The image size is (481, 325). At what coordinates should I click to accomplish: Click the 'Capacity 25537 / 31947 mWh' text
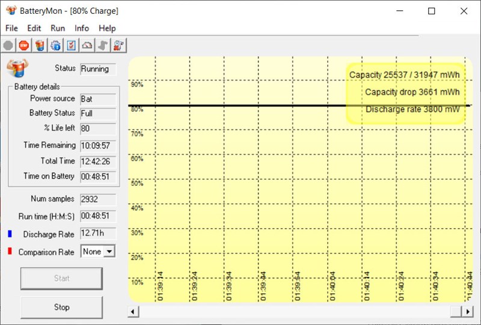[x=404, y=75]
